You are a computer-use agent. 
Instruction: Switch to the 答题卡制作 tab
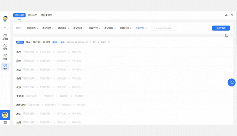(x=46, y=15)
